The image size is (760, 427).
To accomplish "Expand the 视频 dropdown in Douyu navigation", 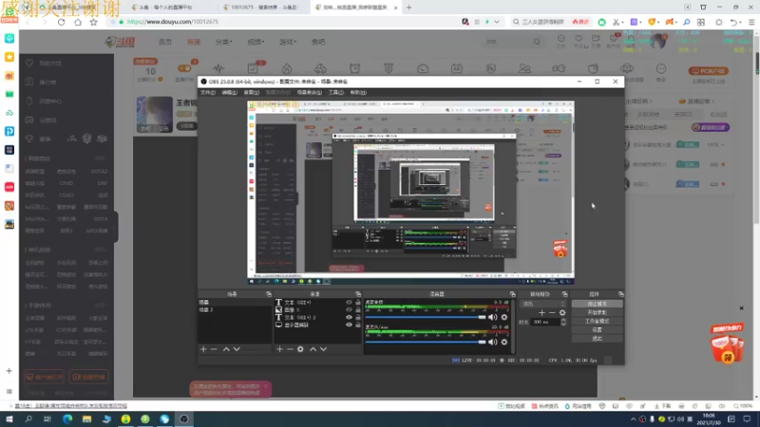I will click(256, 42).
